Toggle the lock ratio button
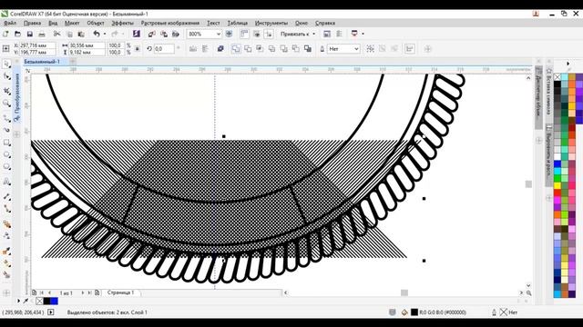The height and width of the screenshot is (327, 583). (138, 49)
